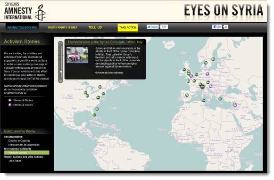The image size is (274, 180).
Task: Select the Deaths in Custody theme
Action: [19, 141]
